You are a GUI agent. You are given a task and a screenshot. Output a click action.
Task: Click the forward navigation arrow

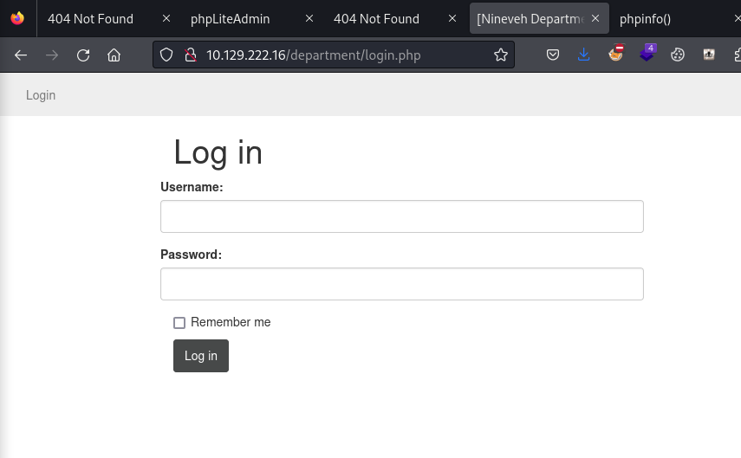pos(52,55)
